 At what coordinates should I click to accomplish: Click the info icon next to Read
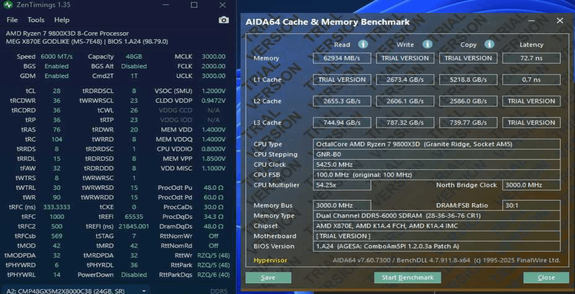pos(363,44)
